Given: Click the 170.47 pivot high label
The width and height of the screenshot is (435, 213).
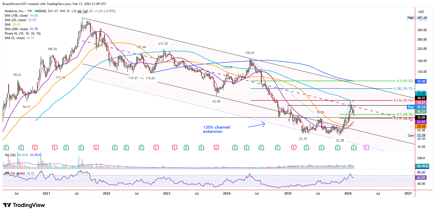Looking at the screenshot, I should pos(250,53).
